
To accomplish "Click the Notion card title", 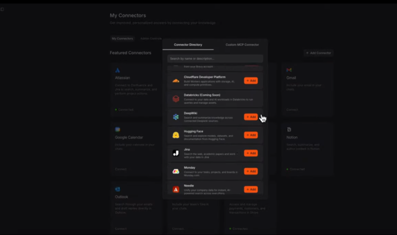I will (292, 137).
